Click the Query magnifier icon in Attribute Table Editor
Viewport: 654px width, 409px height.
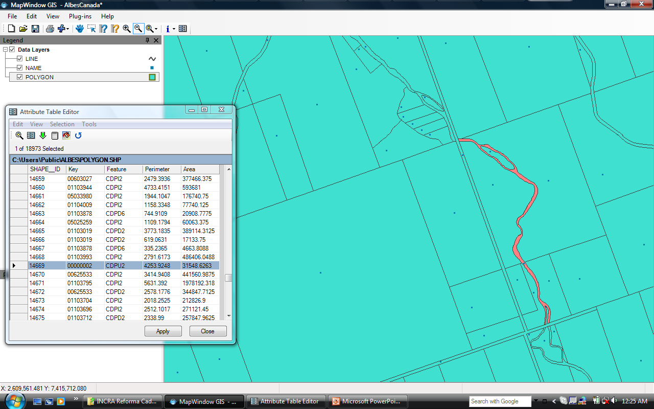[19, 135]
